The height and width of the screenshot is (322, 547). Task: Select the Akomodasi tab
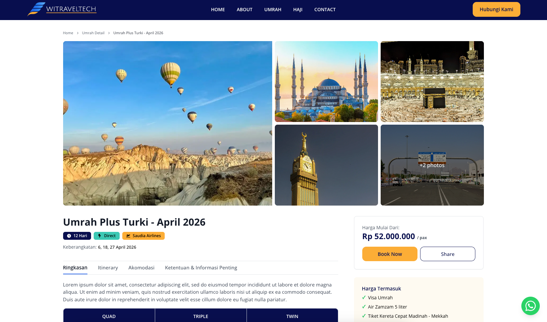[x=141, y=268]
